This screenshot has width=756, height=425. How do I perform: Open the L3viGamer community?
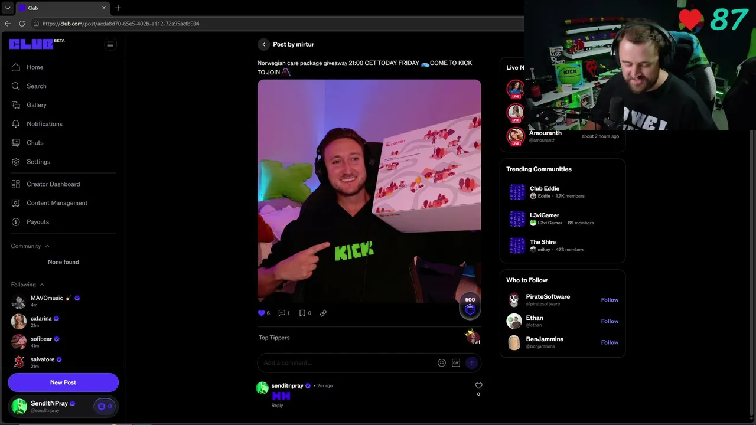click(562, 218)
